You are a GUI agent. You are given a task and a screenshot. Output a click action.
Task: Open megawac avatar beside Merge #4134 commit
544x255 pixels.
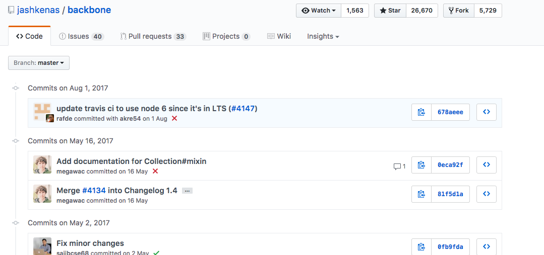click(x=42, y=194)
